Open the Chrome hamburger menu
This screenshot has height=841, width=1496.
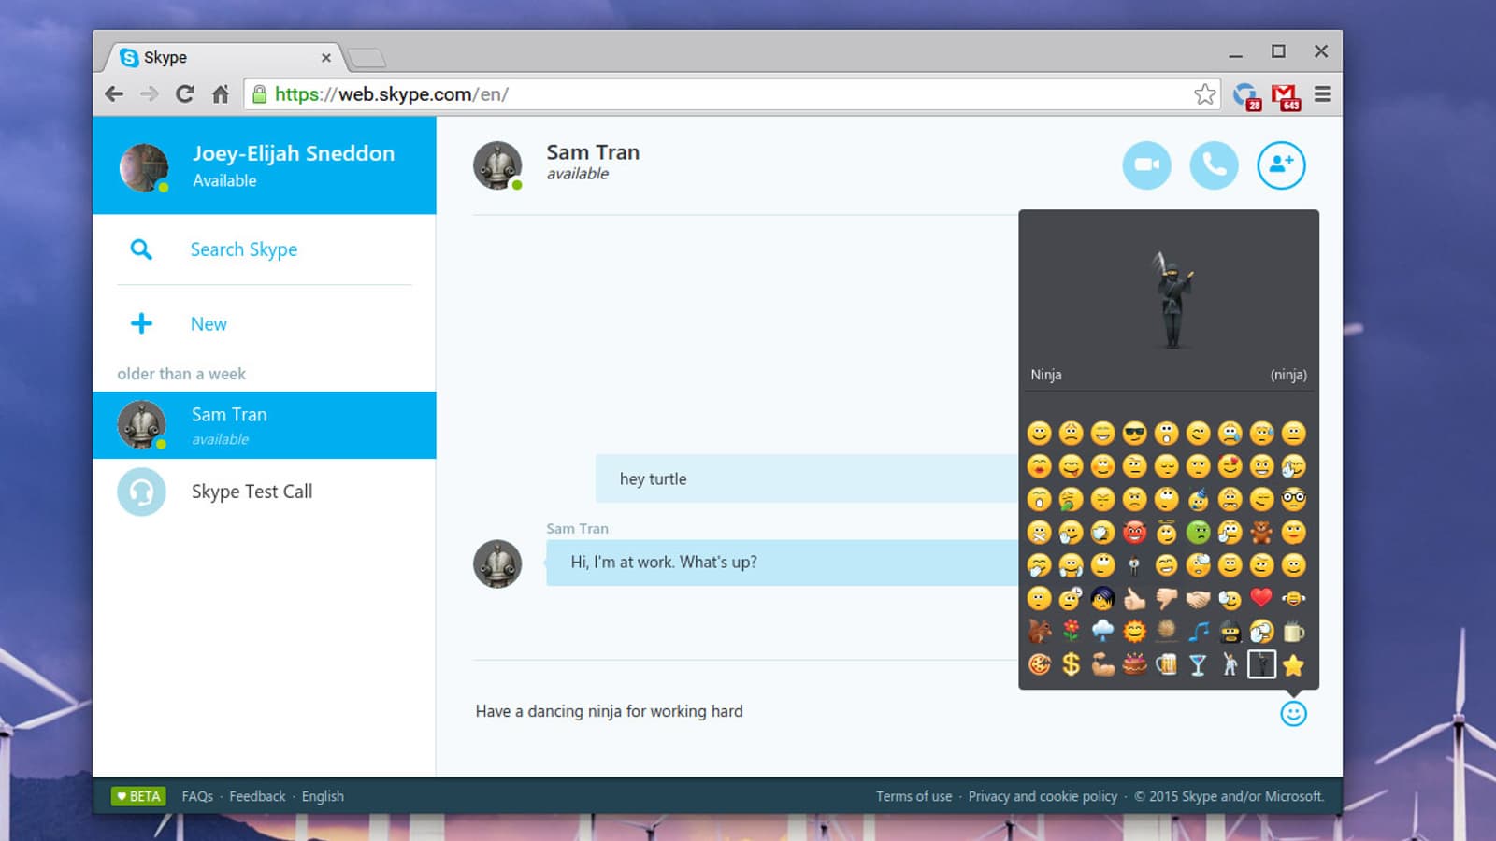click(x=1322, y=94)
